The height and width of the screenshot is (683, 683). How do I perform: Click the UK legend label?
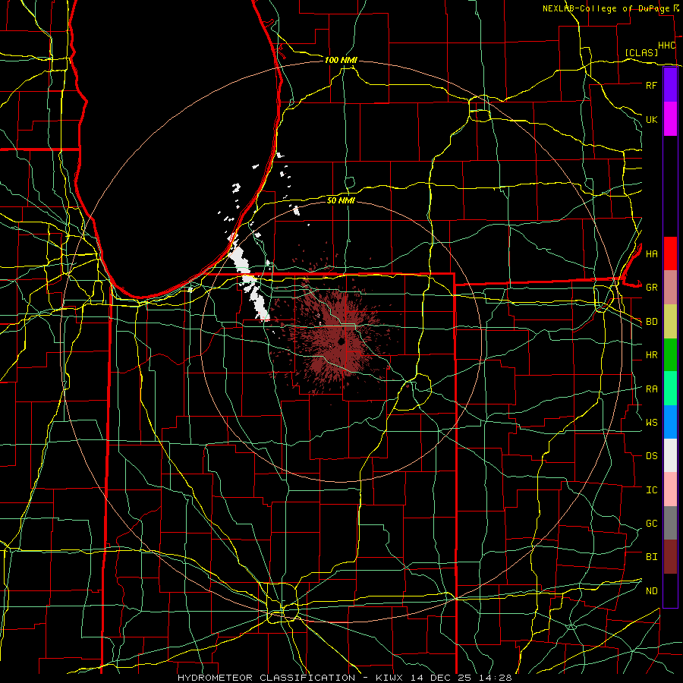click(651, 119)
